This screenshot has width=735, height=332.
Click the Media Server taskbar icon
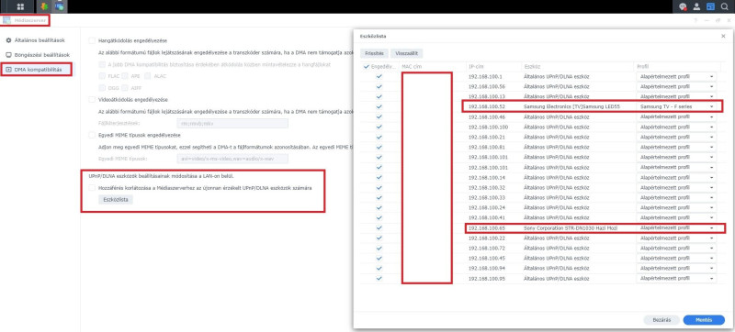(x=59, y=6)
